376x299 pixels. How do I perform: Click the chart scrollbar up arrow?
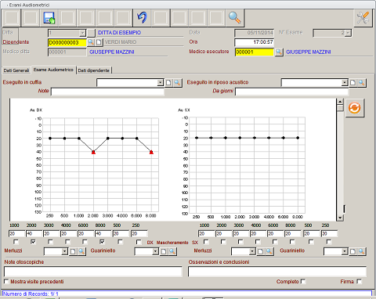click(x=340, y=102)
